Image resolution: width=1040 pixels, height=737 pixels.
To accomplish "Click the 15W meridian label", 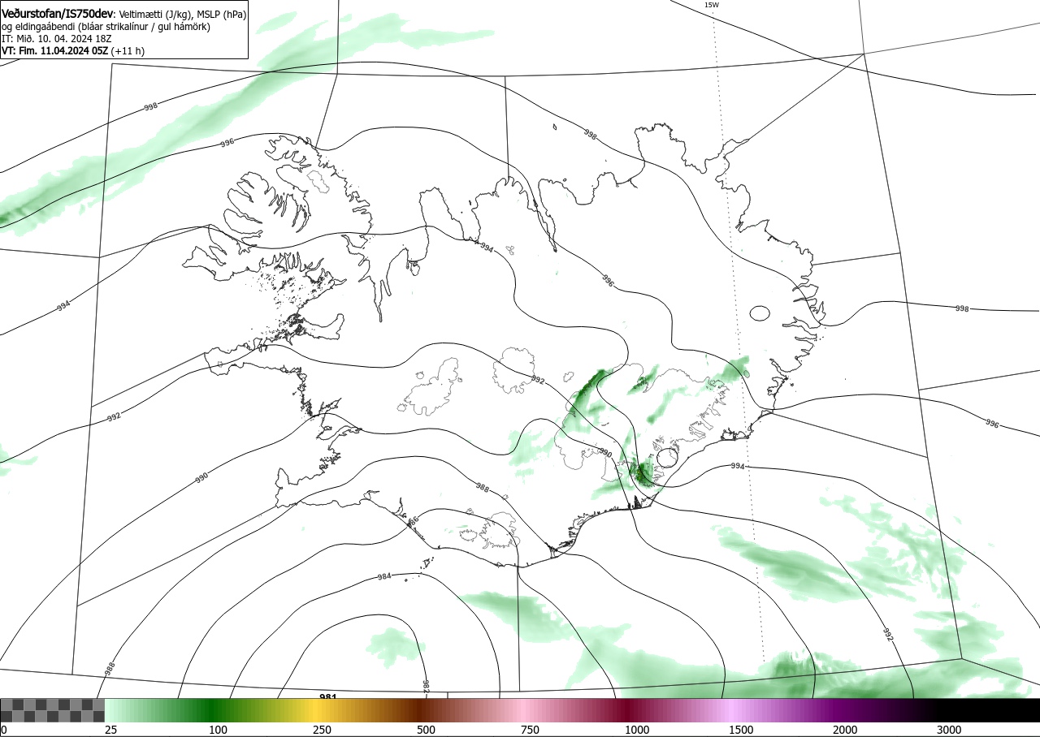I will pyautogui.click(x=712, y=5).
